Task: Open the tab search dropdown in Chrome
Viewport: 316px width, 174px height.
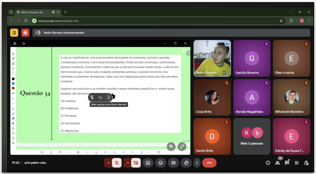Action: [x=11, y=12]
